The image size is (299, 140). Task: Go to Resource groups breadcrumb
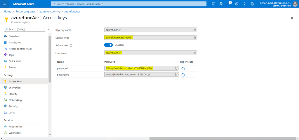[x=26, y=11]
